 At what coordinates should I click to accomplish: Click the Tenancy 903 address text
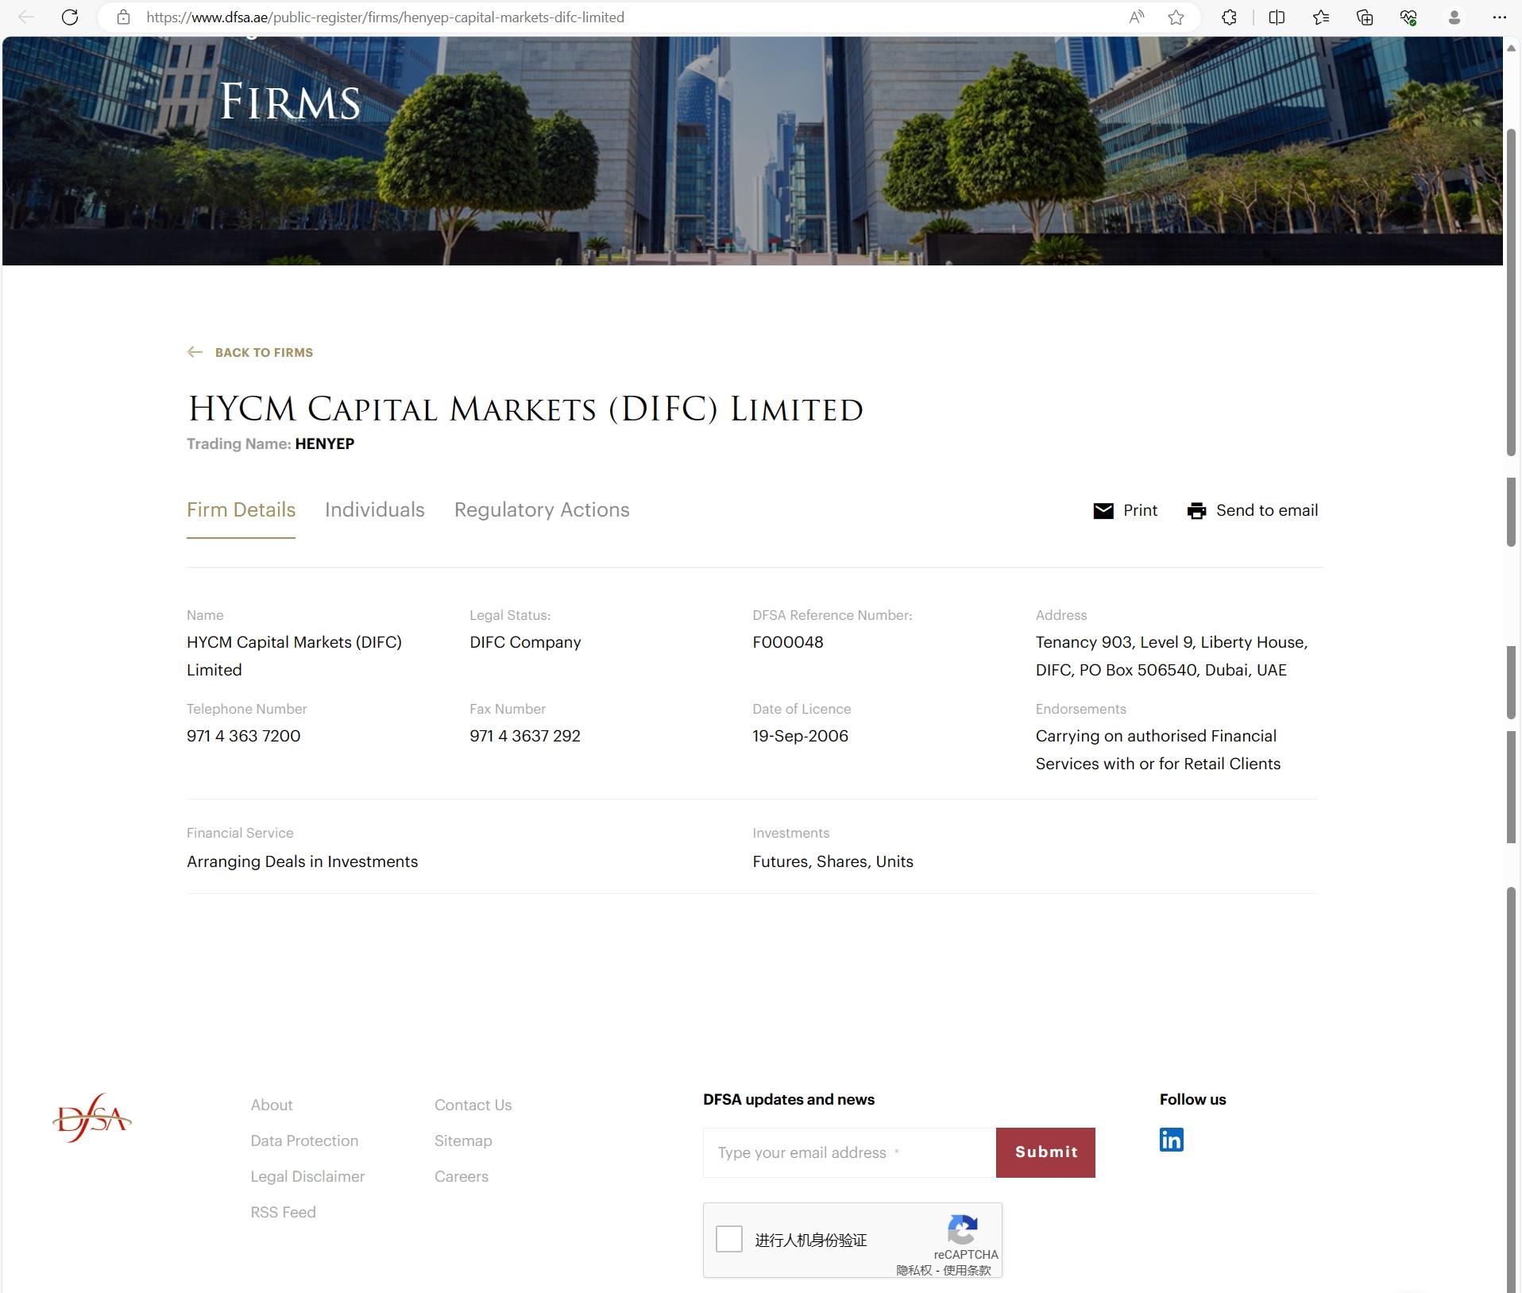click(x=1172, y=656)
